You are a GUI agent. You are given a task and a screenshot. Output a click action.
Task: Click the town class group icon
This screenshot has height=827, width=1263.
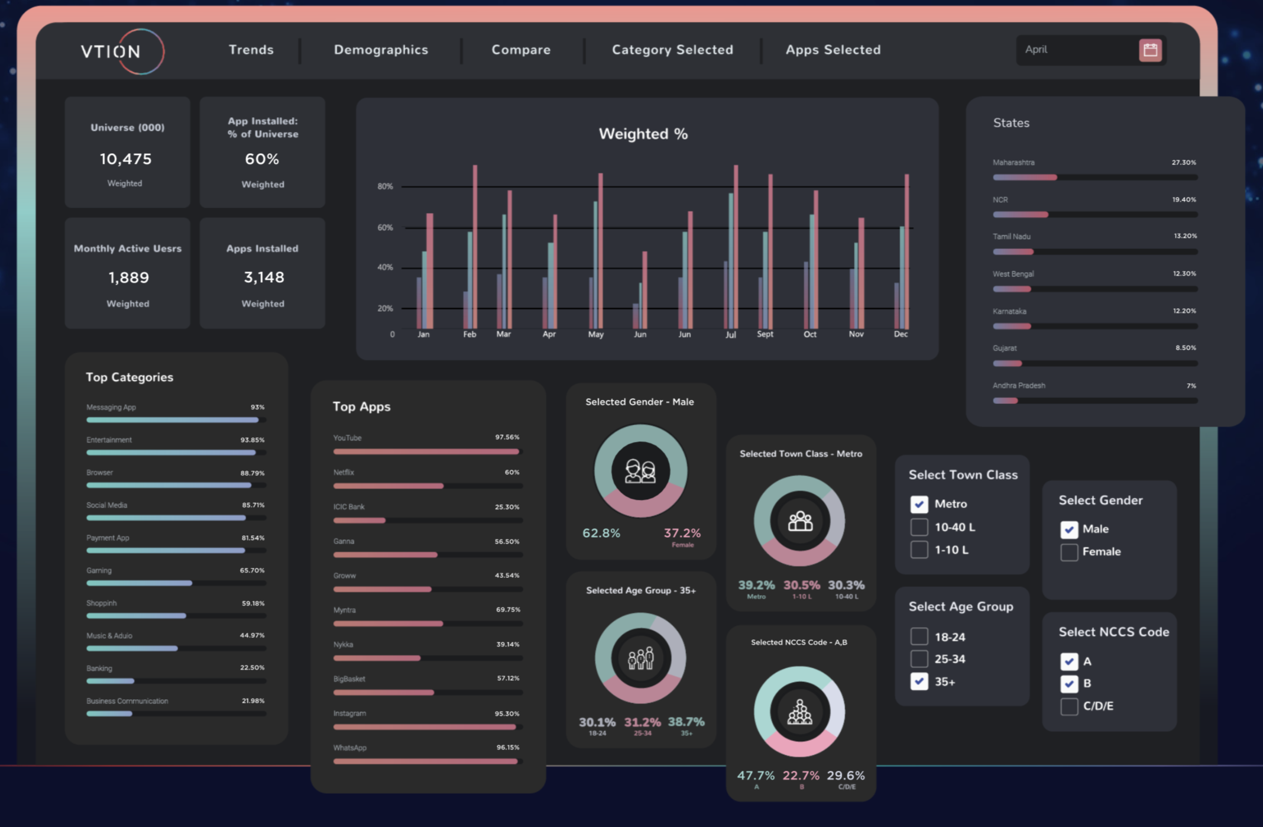(x=799, y=521)
